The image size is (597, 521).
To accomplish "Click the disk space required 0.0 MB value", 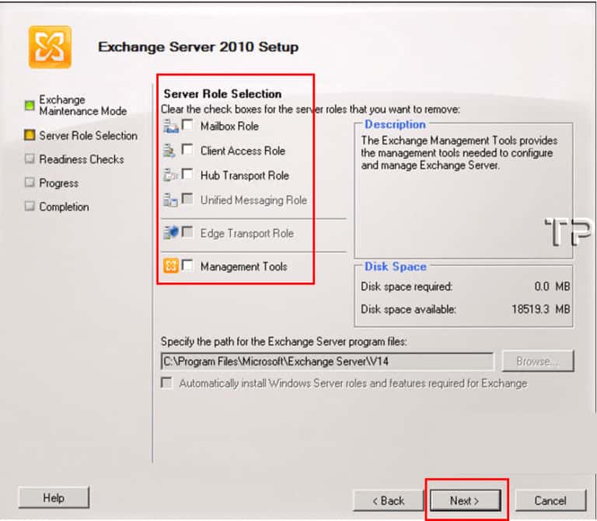I will click(x=552, y=287).
